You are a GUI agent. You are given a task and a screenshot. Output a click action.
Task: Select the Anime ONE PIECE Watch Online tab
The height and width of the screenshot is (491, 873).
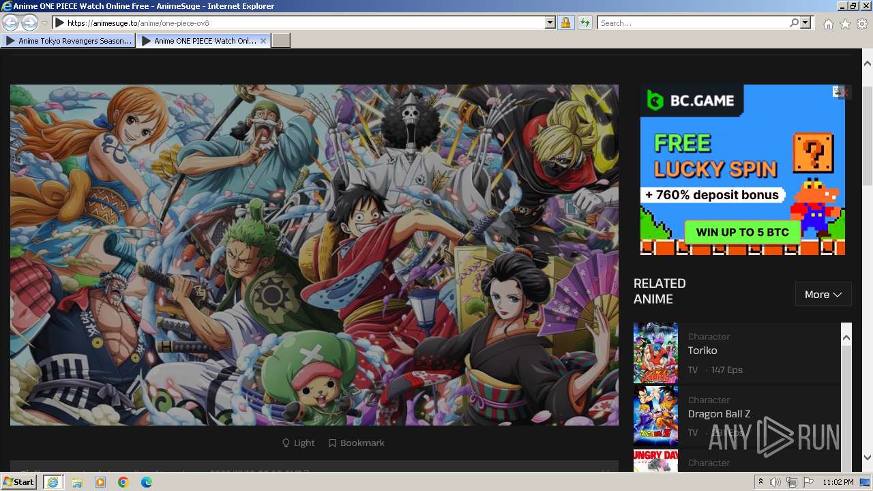[203, 41]
